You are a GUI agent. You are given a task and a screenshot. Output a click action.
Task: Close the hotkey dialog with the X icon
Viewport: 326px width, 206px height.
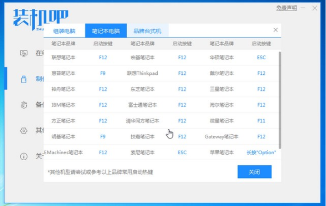point(276,30)
